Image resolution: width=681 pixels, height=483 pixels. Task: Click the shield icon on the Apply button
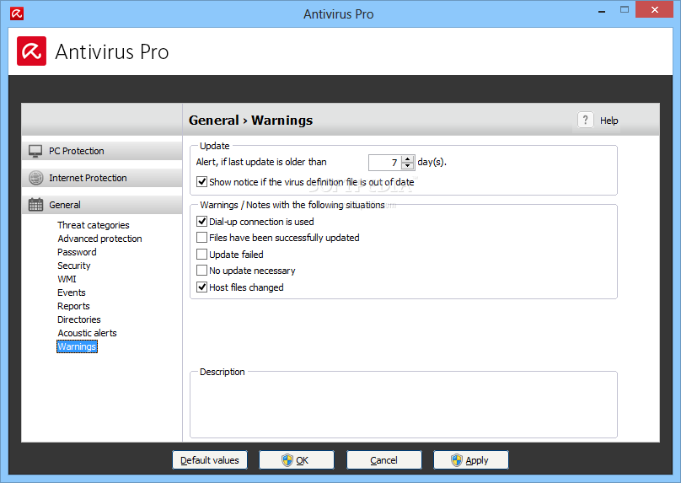[x=457, y=460]
